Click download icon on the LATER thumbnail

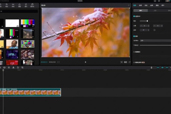(x=17, y=57)
